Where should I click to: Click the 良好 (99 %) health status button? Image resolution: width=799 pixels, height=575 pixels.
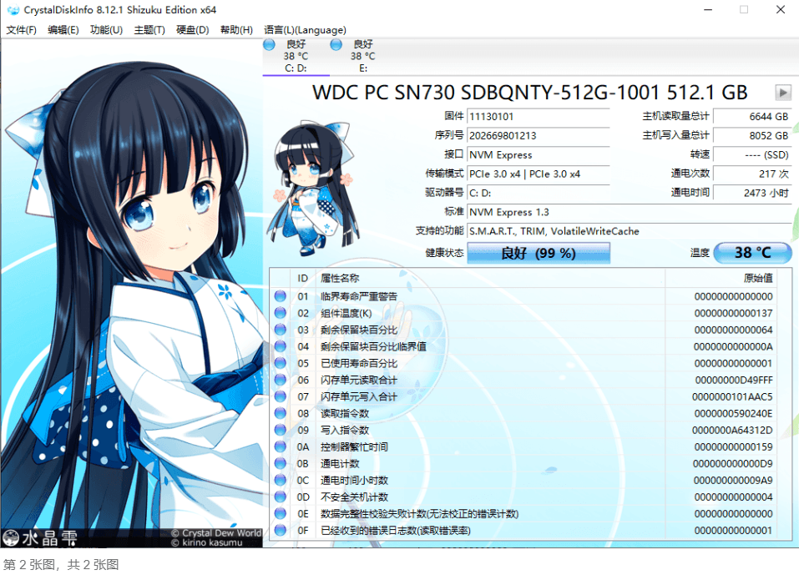[x=539, y=253]
